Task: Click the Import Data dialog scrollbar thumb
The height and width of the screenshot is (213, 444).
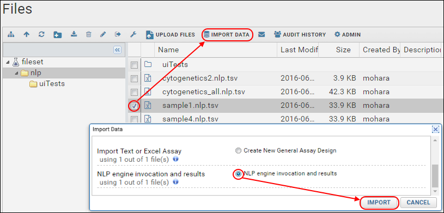Action: click(435, 175)
